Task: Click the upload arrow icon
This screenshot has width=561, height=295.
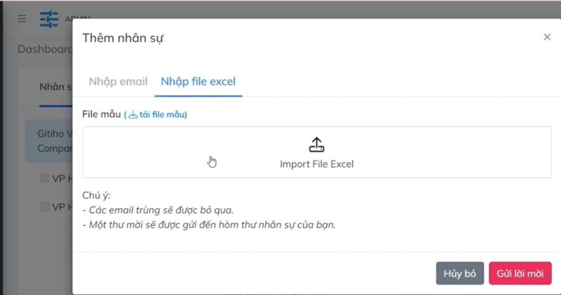Action: pos(317,145)
